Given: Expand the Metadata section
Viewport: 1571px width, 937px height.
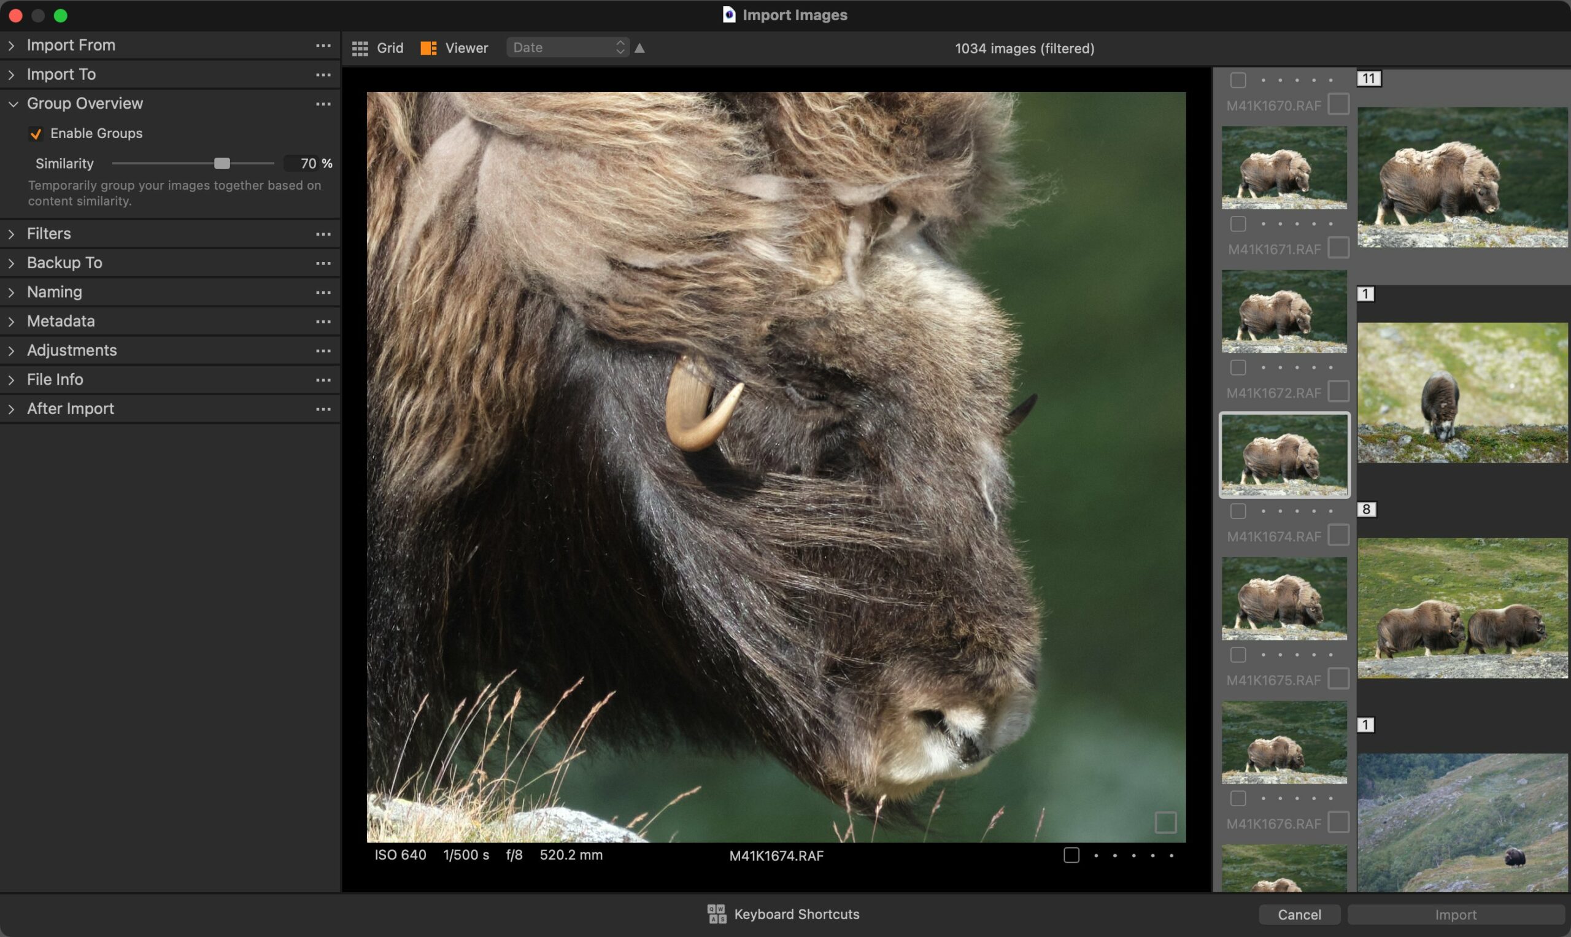Looking at the screenshot, I should [12, 322].
